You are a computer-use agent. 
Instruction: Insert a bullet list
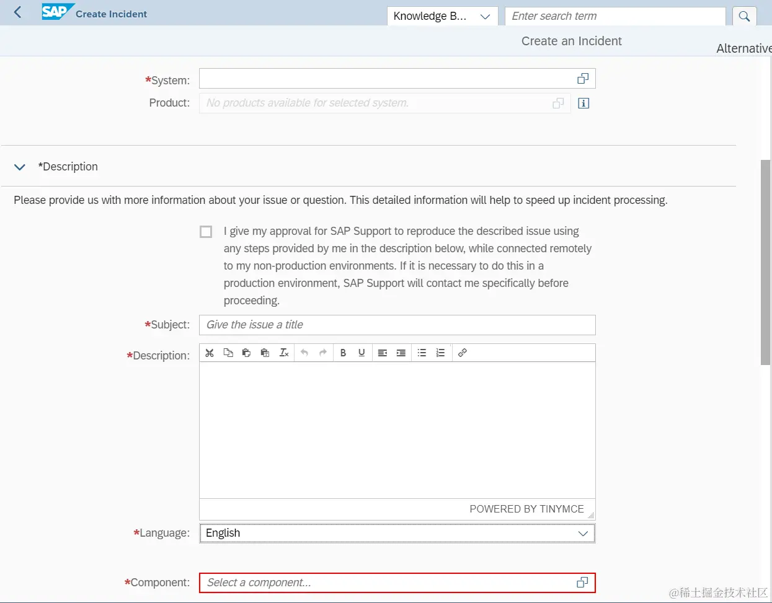[x=422, y=353]
